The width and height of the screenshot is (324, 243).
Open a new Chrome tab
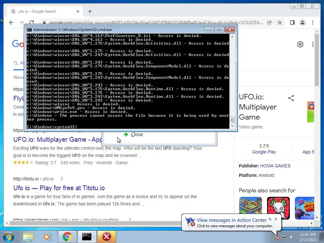[90, 11]
